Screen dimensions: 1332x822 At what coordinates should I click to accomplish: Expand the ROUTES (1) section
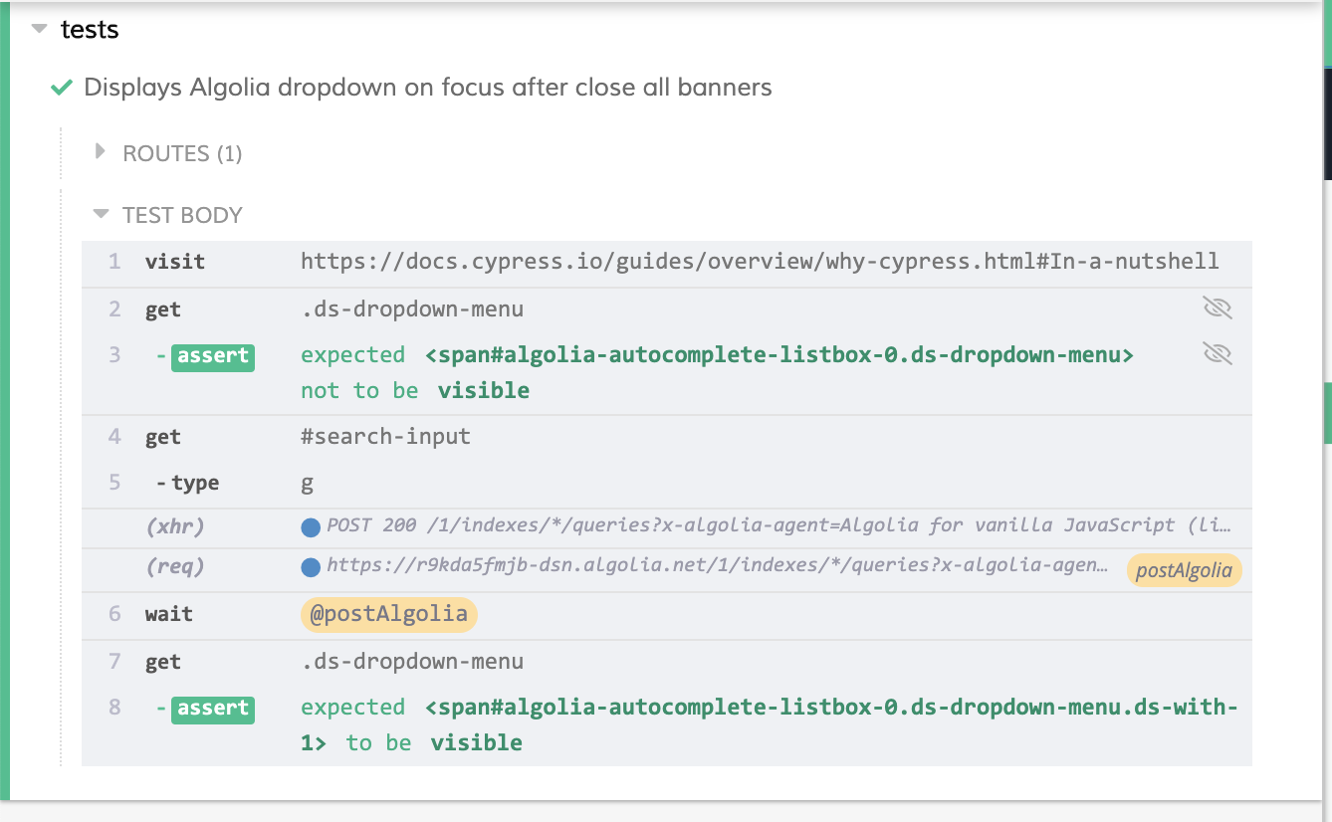click(x=100, y=152)
